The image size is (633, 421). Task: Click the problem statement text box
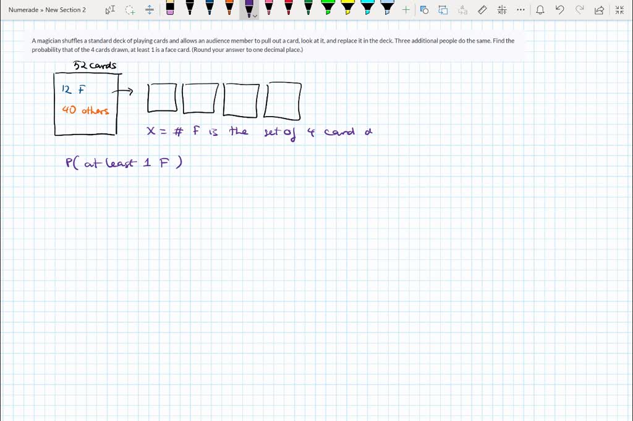[273, 45]
